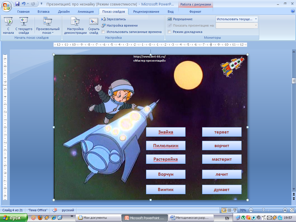296x222 pixels.
Task: Click the «Винтик» button on the slide
Action: (166, 190)
